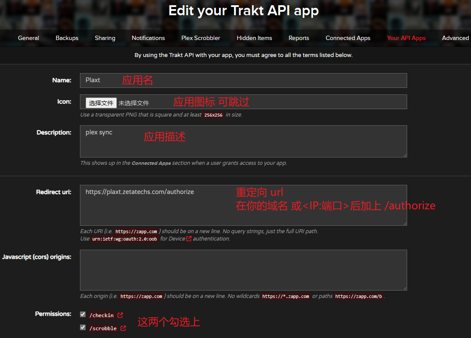Switch to Connected Apps tab
This screenshot has height=338, width=471.
[348, 38]
